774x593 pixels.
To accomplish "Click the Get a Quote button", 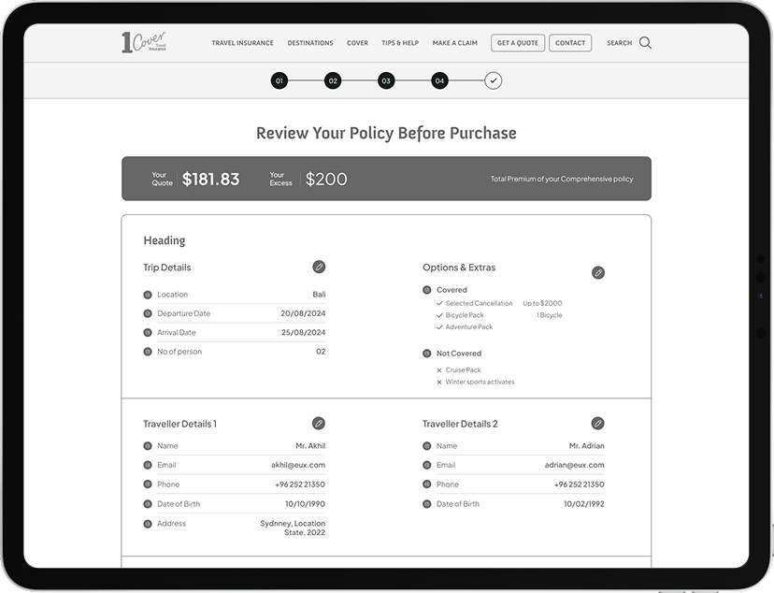I will pyautogui.click(x=517, y=43).
